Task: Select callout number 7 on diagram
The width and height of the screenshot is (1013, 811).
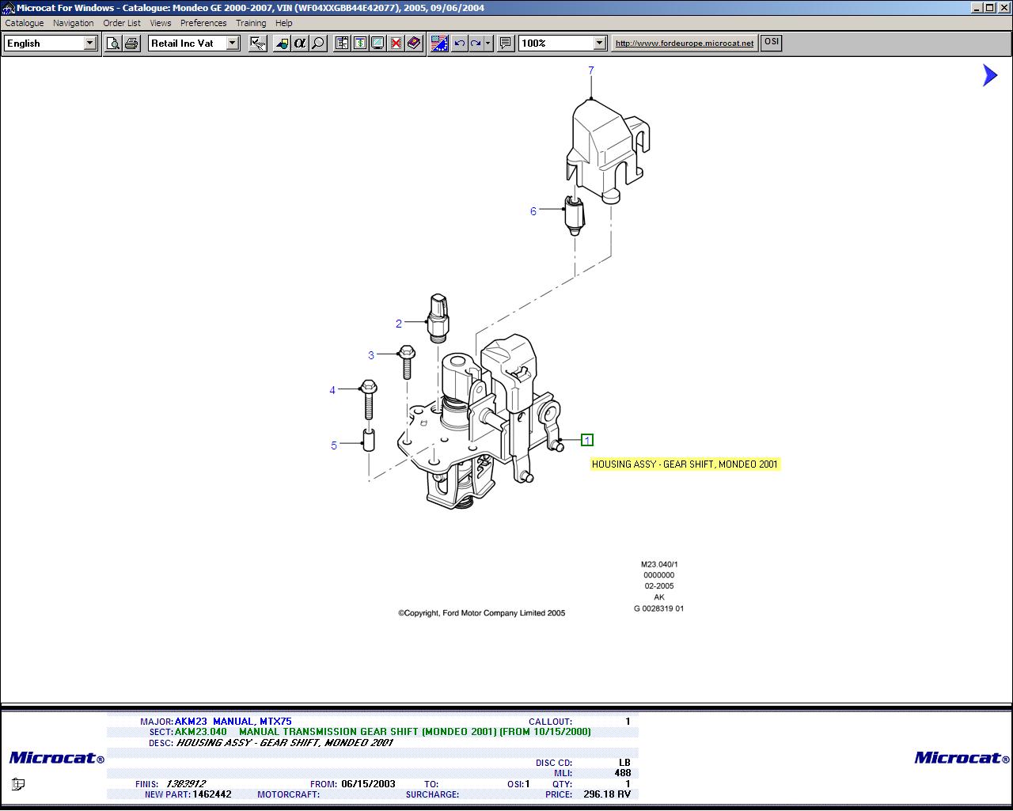Action: coord(590,70)
